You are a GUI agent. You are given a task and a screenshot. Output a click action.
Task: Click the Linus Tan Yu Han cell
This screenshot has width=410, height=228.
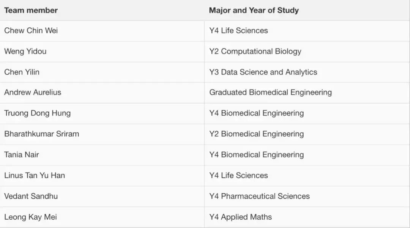tap(35, 175)
